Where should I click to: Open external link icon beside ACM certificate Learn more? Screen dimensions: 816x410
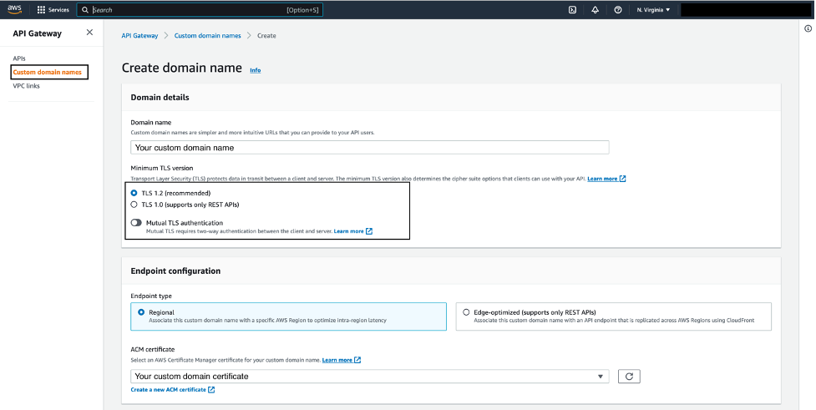[357, 360]
